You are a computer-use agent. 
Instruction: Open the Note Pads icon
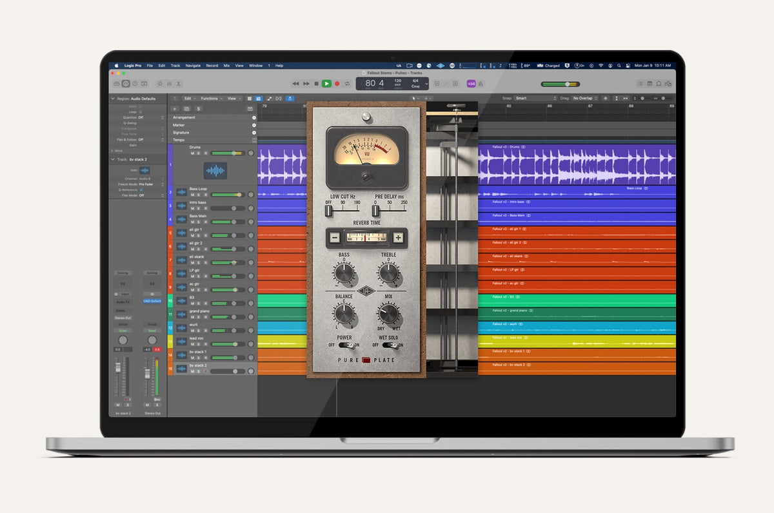(x=650, y=84)
